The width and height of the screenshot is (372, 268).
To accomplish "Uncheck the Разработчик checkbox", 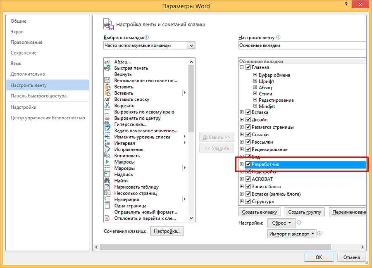I will 248,164.
